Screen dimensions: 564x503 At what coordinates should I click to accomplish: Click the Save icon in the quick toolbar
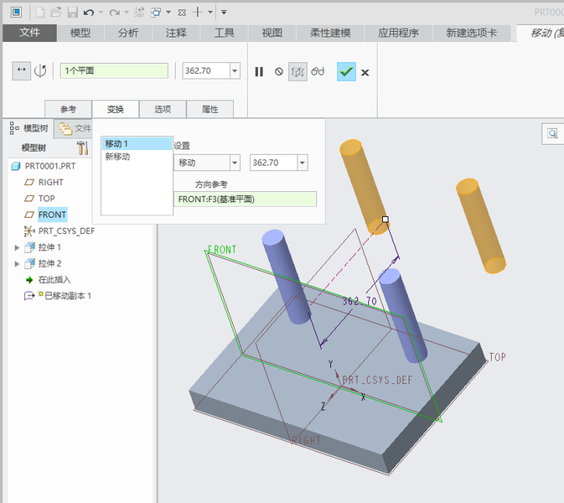click(72, 13)
